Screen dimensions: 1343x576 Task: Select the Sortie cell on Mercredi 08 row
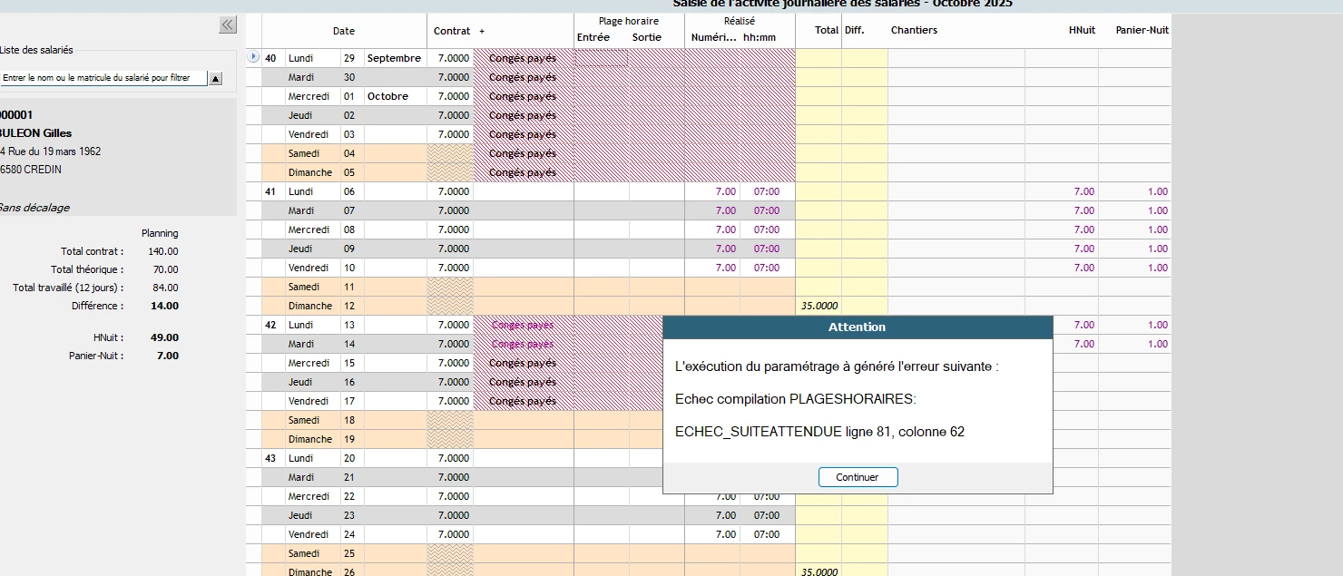(657, 229)
